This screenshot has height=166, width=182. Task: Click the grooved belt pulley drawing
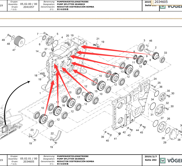point(19,41)
